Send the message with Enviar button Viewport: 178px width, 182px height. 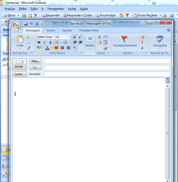(20, 64)
